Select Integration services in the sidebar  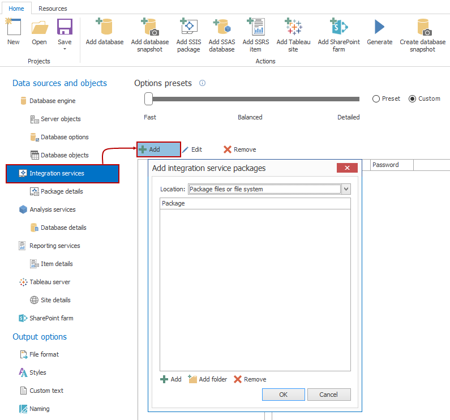coord(62,173)
